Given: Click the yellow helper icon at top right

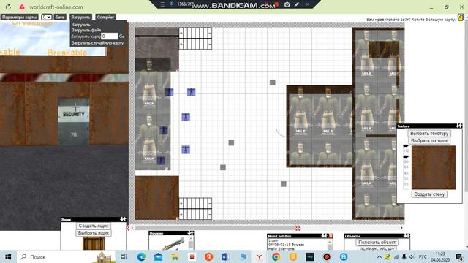Looking at the screenshot, I should click(x=461, y=18).
